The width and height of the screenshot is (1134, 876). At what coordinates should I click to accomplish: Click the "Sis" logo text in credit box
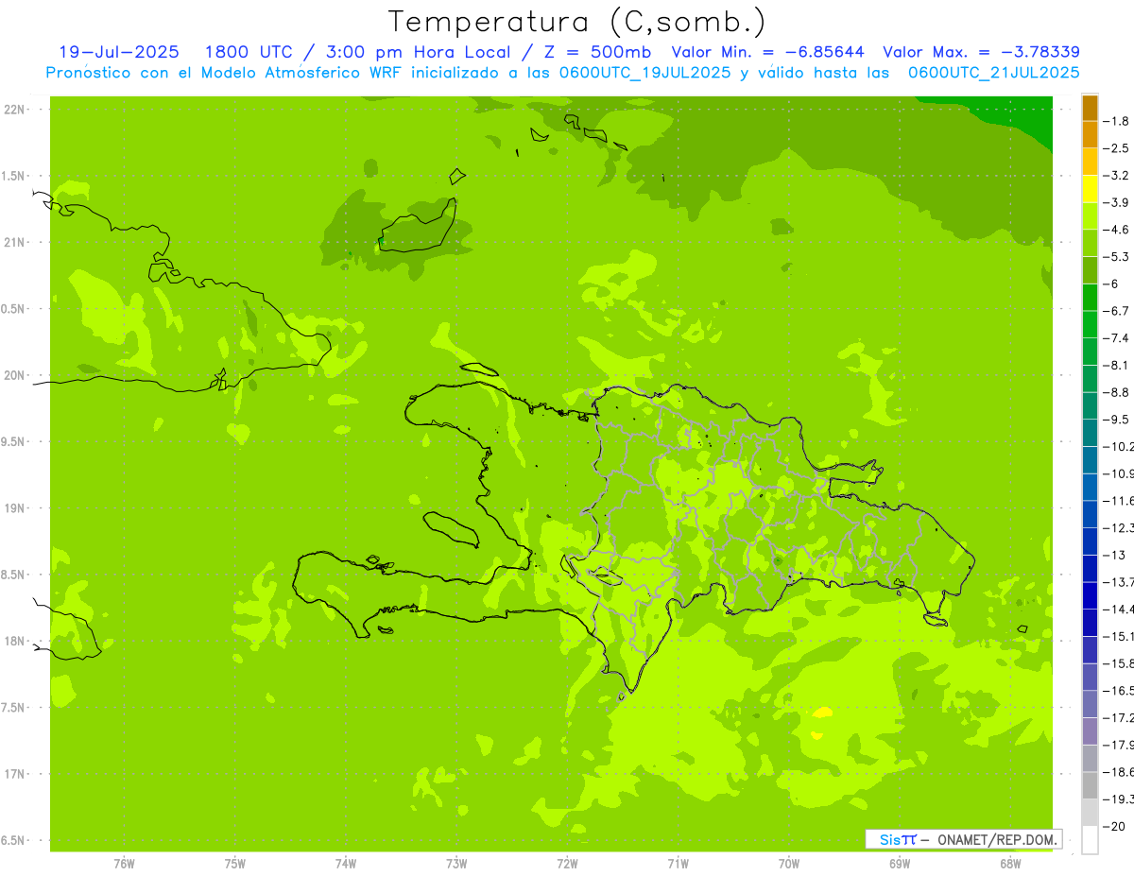pos(890,839)
